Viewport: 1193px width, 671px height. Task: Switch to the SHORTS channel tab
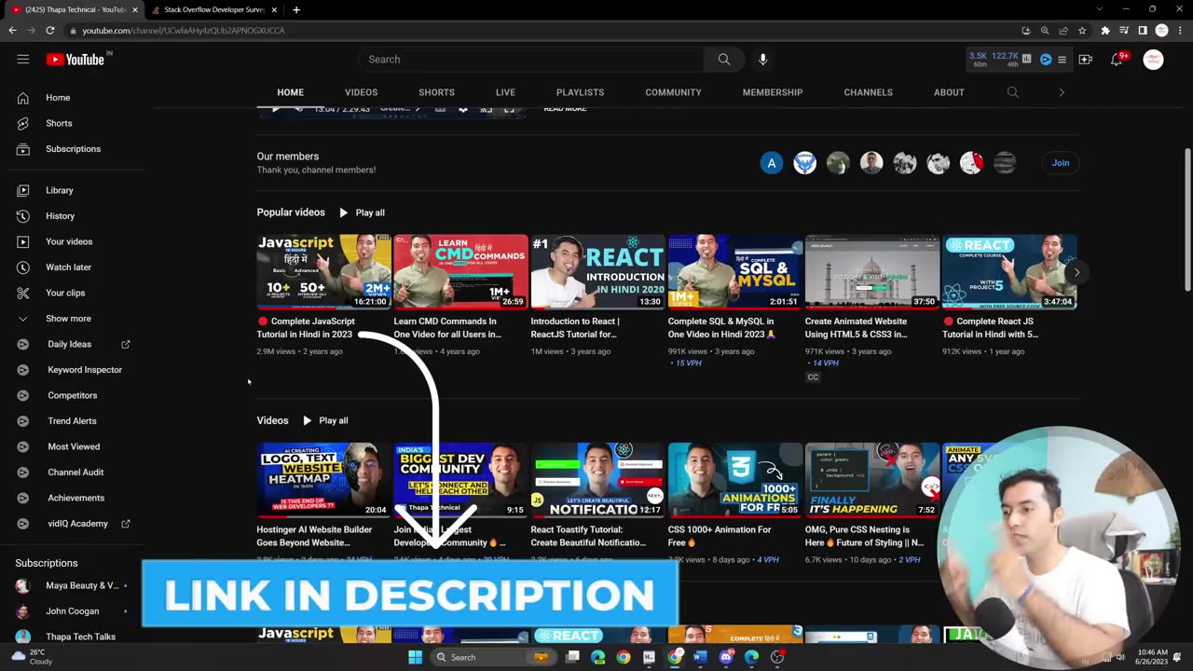click(x=436, y=92)
